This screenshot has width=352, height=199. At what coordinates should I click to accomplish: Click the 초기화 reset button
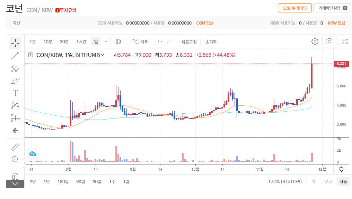click(x=211, y=42)
